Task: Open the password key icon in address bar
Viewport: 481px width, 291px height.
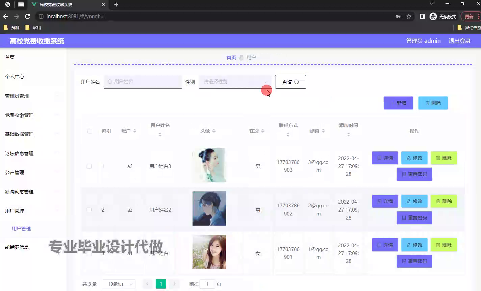Action: coord(398,16)
